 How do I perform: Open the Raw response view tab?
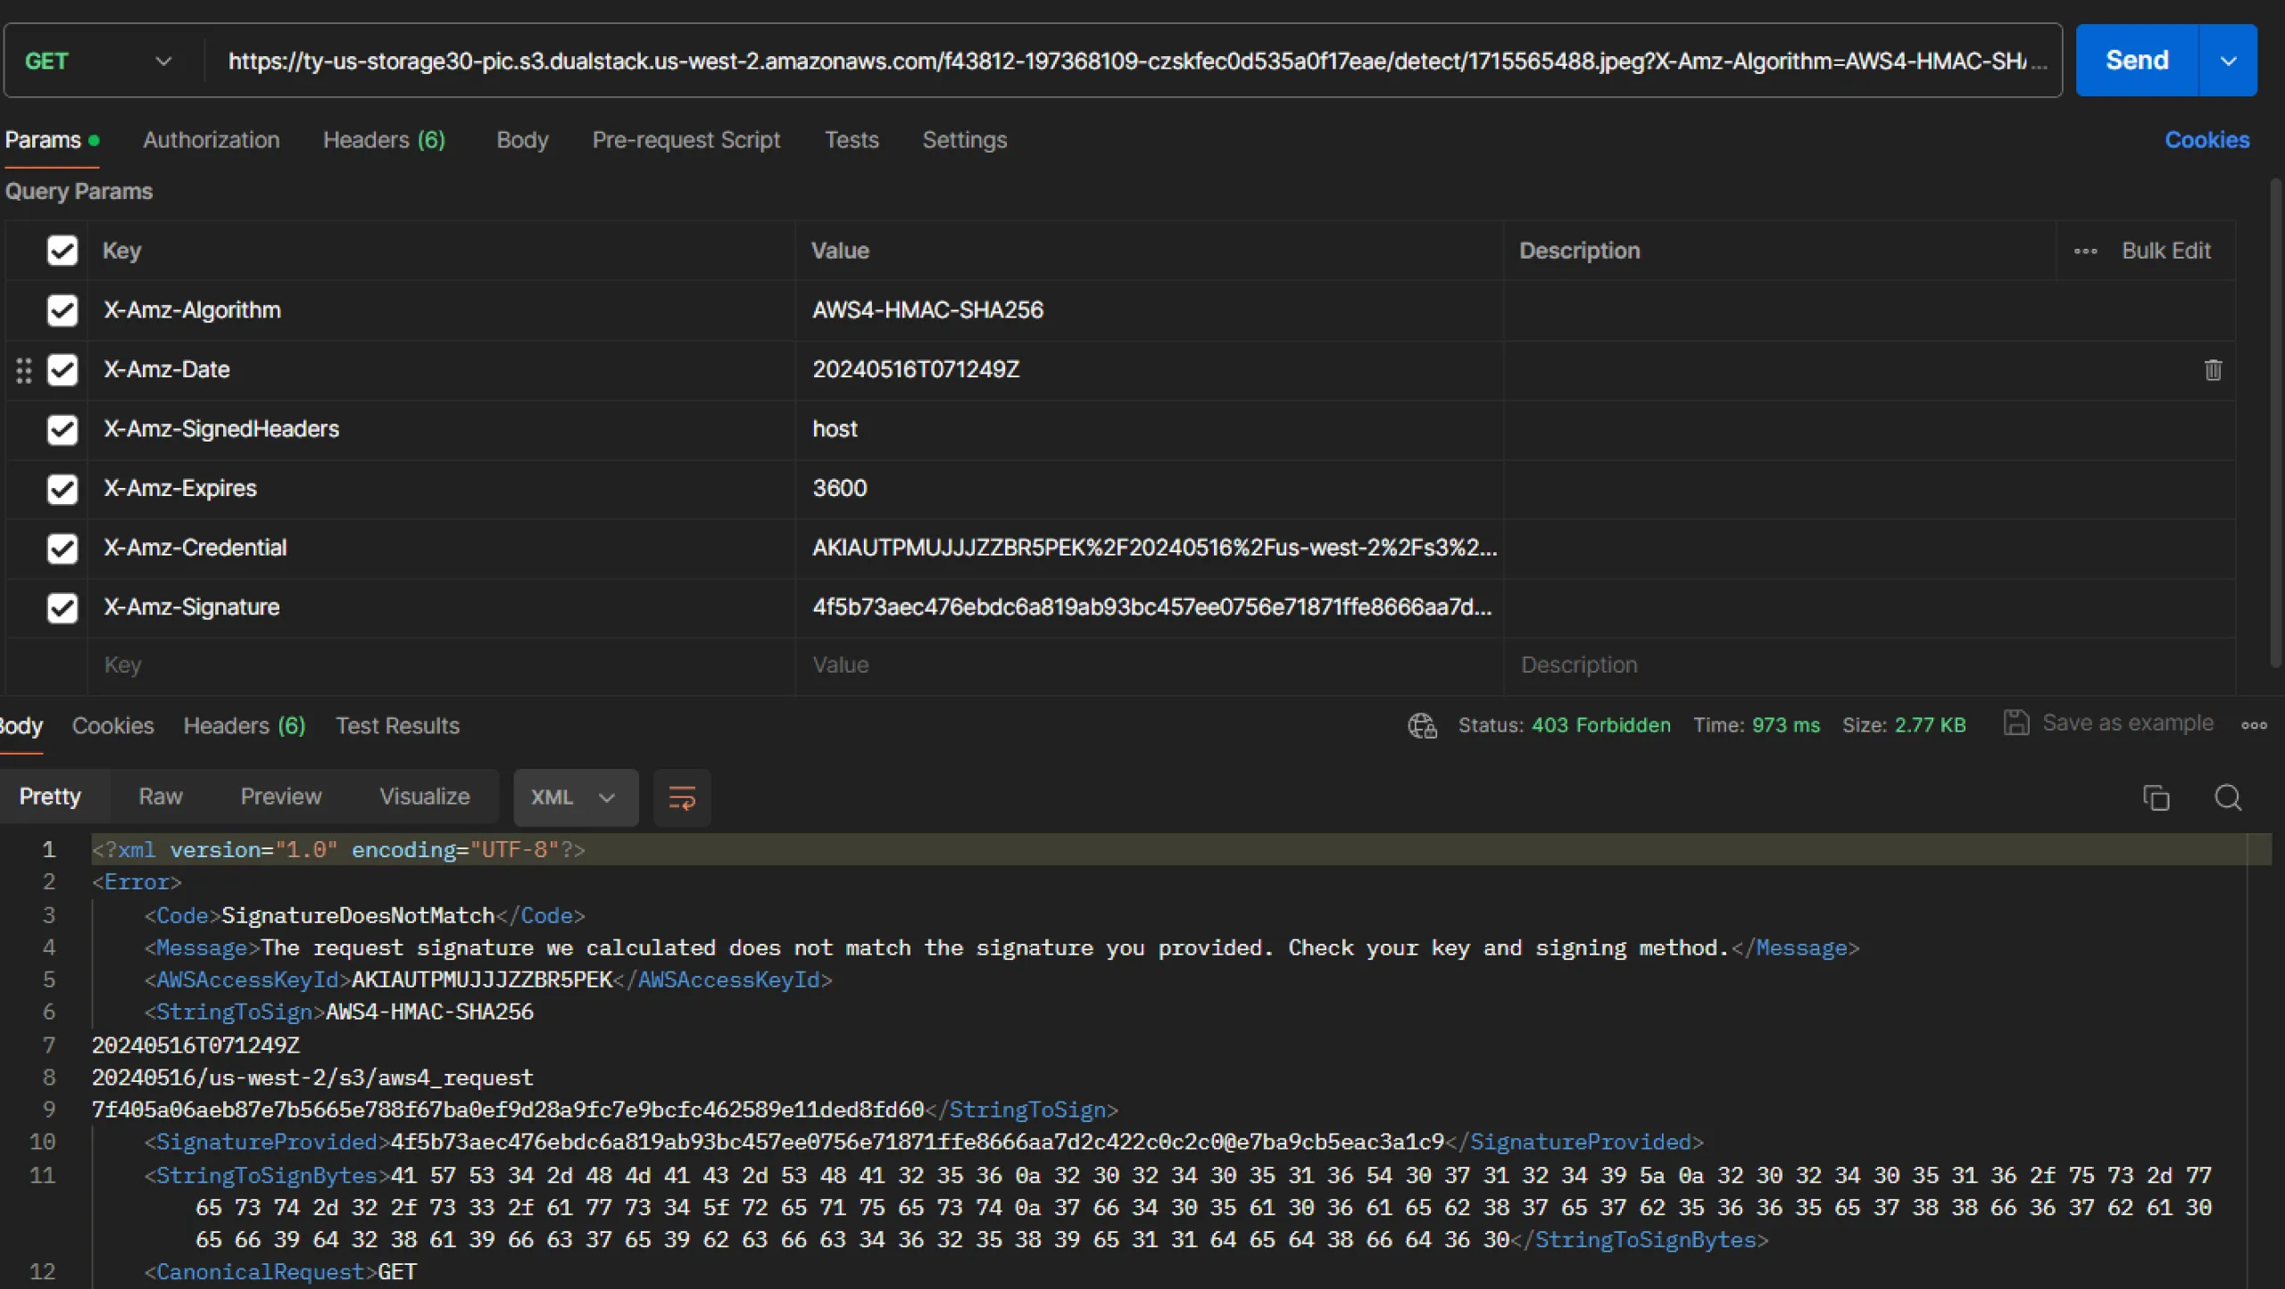[x=161, y=797]
